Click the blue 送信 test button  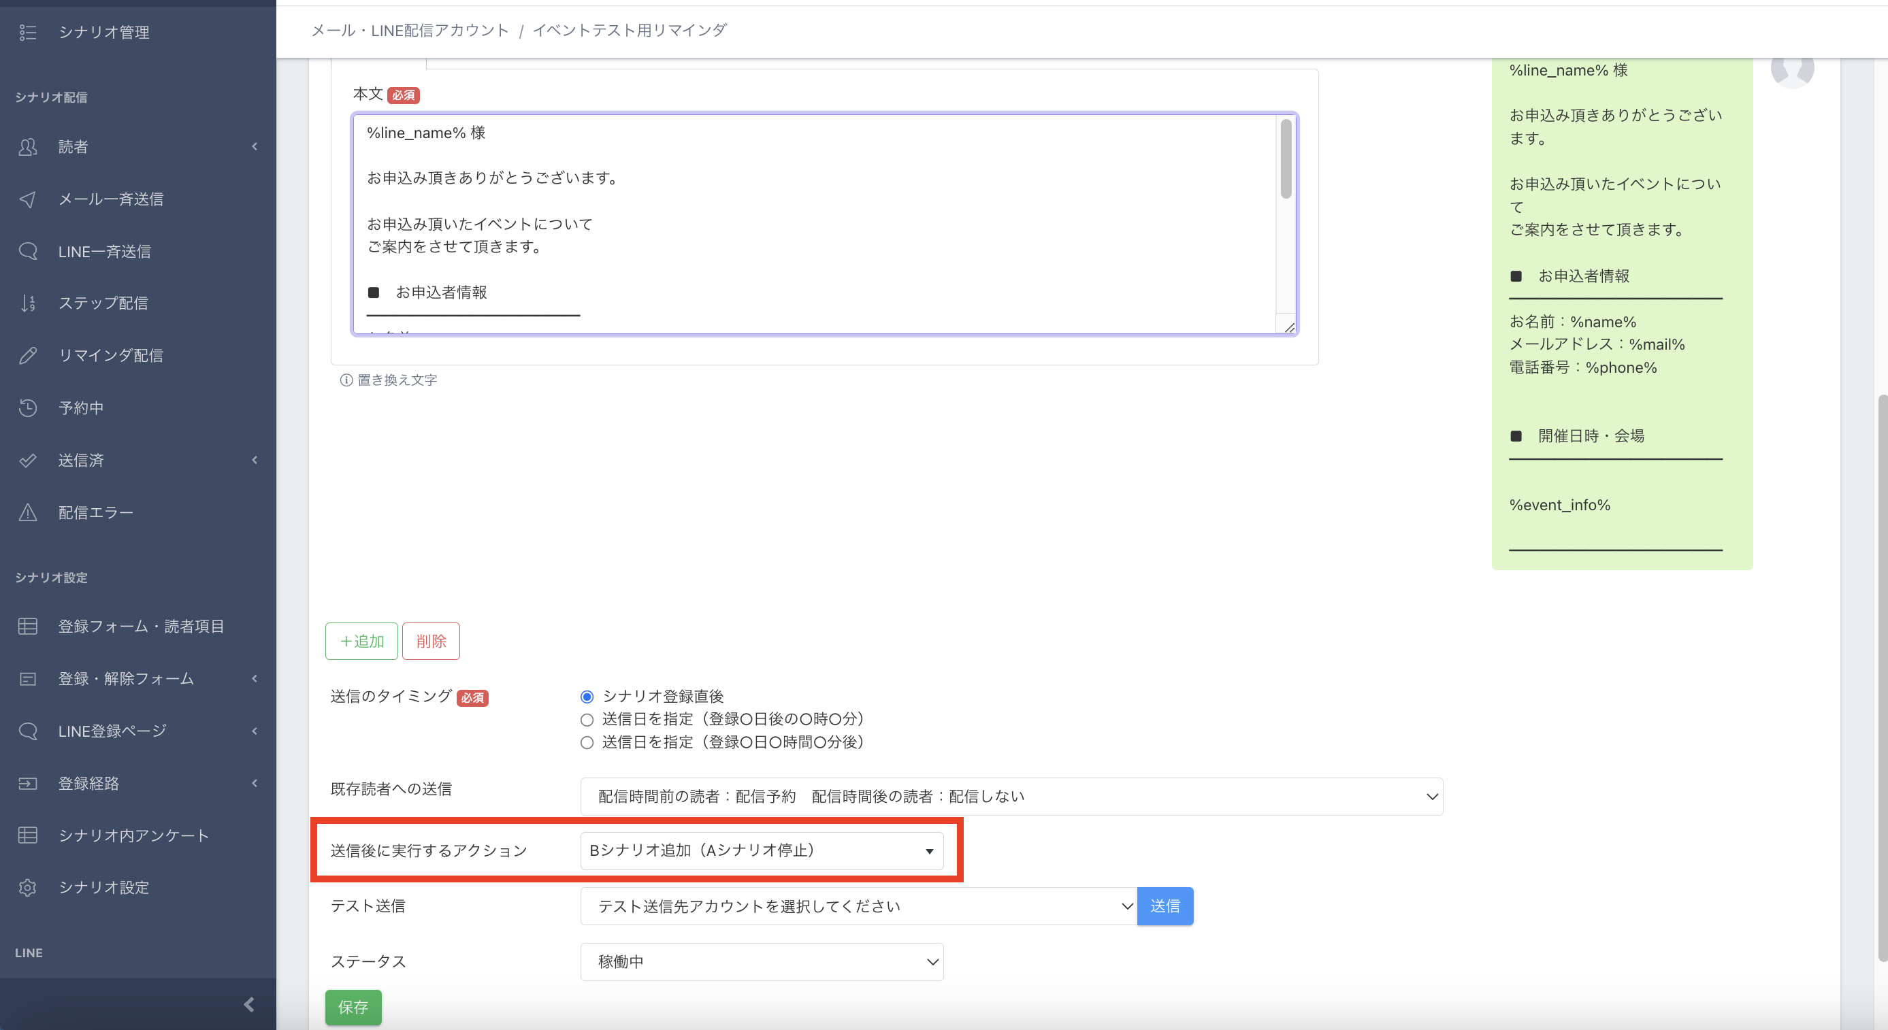click(1164, 906)
